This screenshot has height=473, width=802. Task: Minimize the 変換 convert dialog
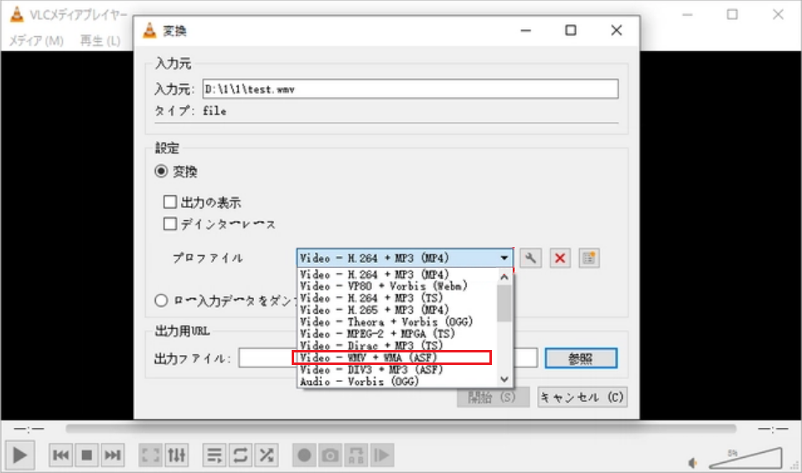click(525, 30)
